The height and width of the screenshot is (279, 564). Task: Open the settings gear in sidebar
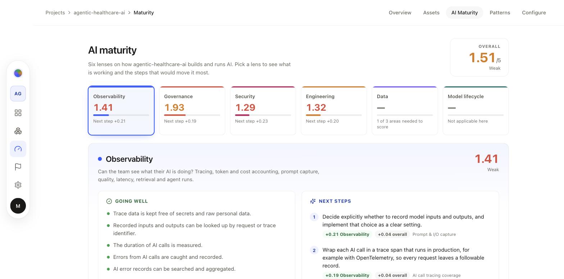(18, 185)
